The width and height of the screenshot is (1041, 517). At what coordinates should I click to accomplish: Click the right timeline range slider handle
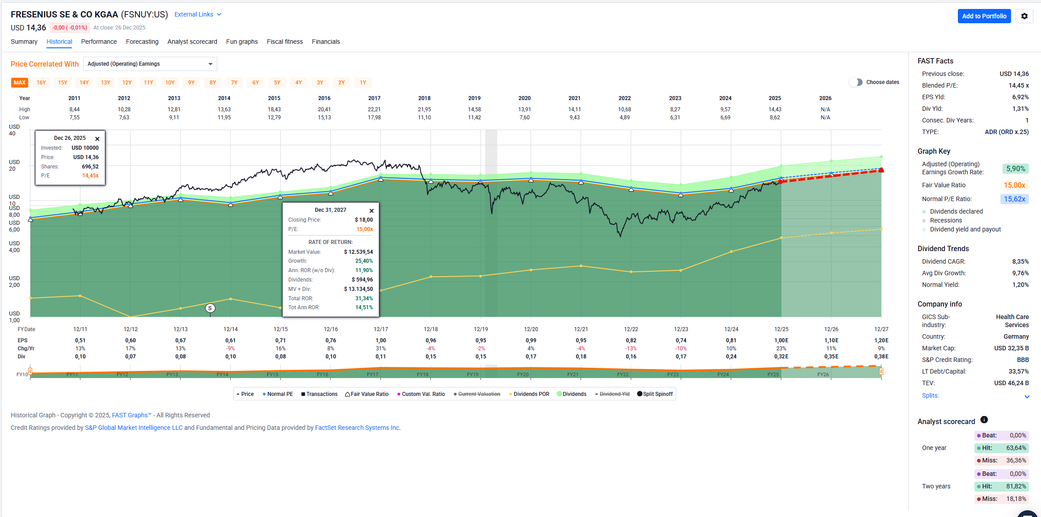881,371
